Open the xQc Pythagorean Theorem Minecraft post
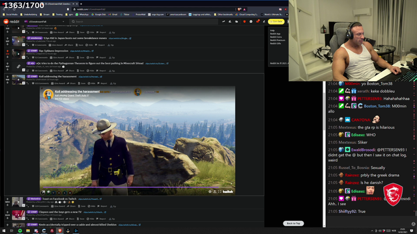The height and width of the screenshot is (234, 417). (x=90, y=64)
